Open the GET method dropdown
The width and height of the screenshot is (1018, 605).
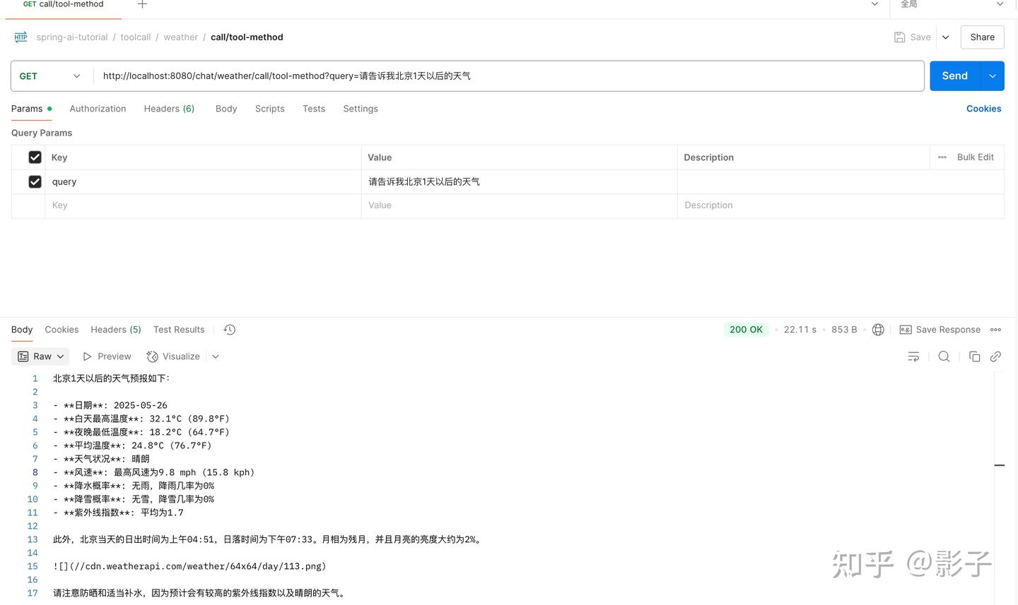(49, 76)
